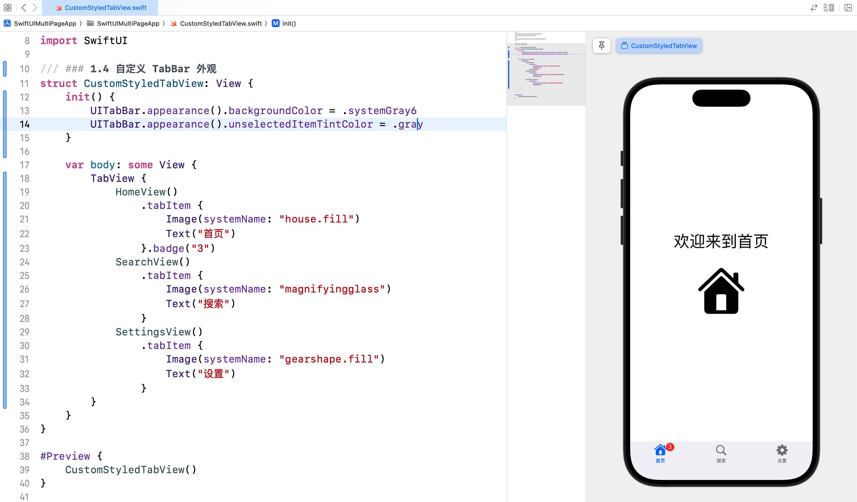The image size is (857, 502).
Task: Click the .badge("3") modifier
Action: [181, 248]
